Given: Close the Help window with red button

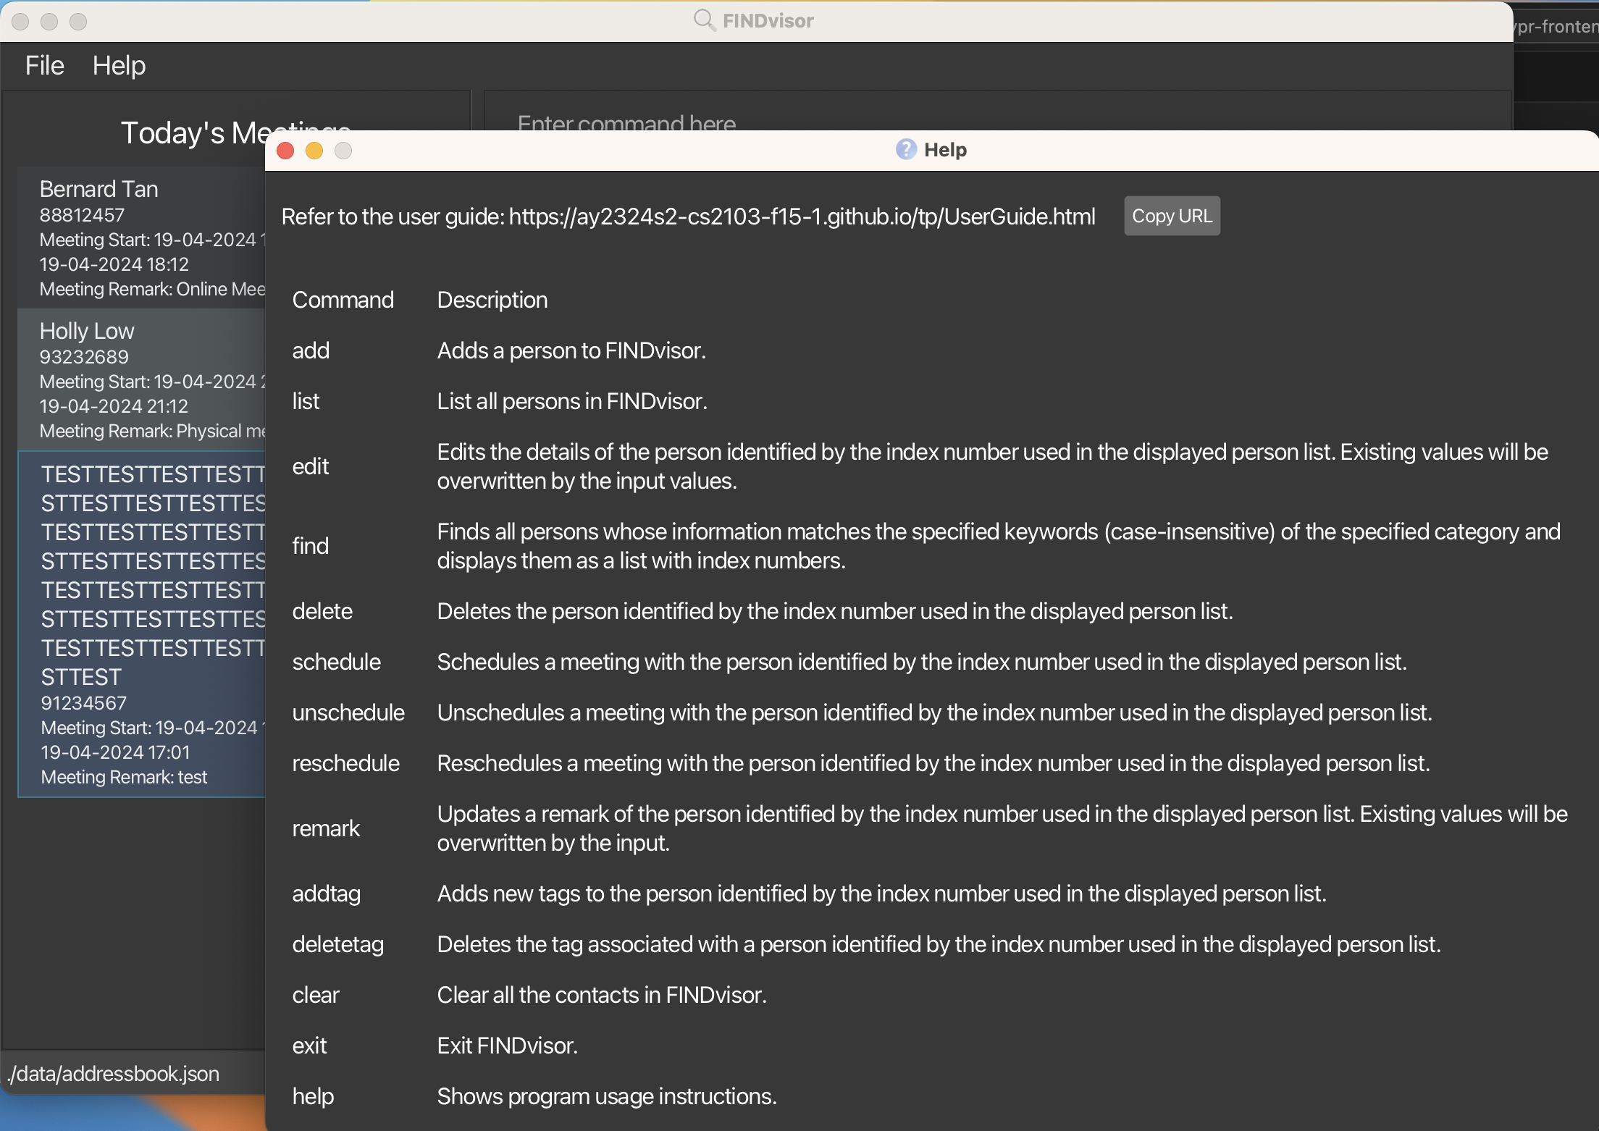Looking at the screenshot, I should [x=285, y=151].
